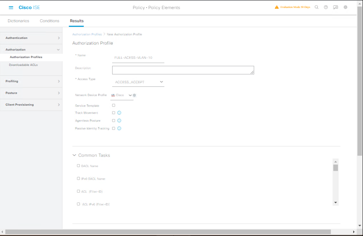363x236 pixels.
Task: Switch to the Conditions tab
Action: (49, 21)
